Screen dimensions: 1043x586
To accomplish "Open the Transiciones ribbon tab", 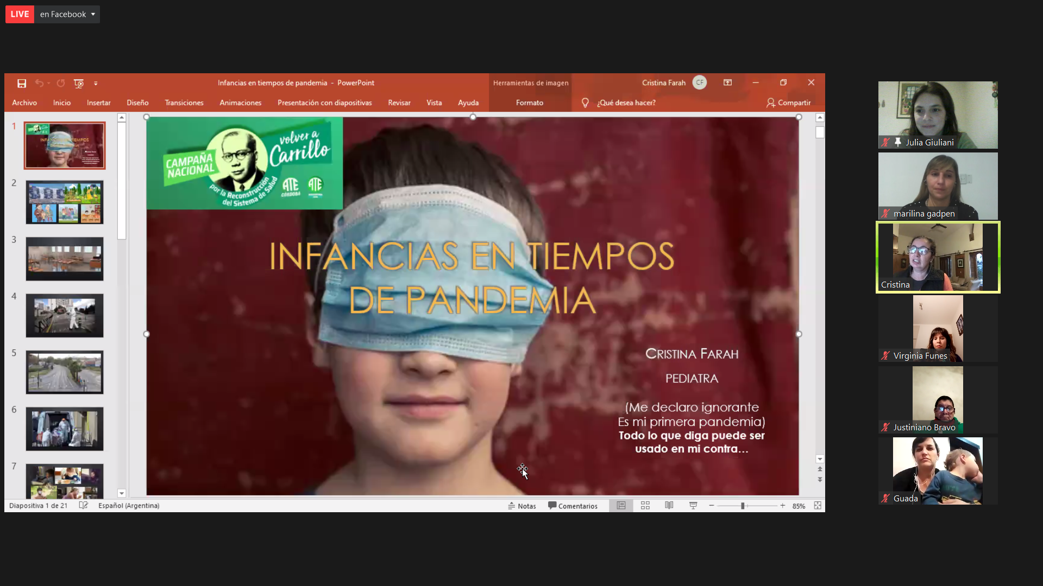I will point(184,103).
